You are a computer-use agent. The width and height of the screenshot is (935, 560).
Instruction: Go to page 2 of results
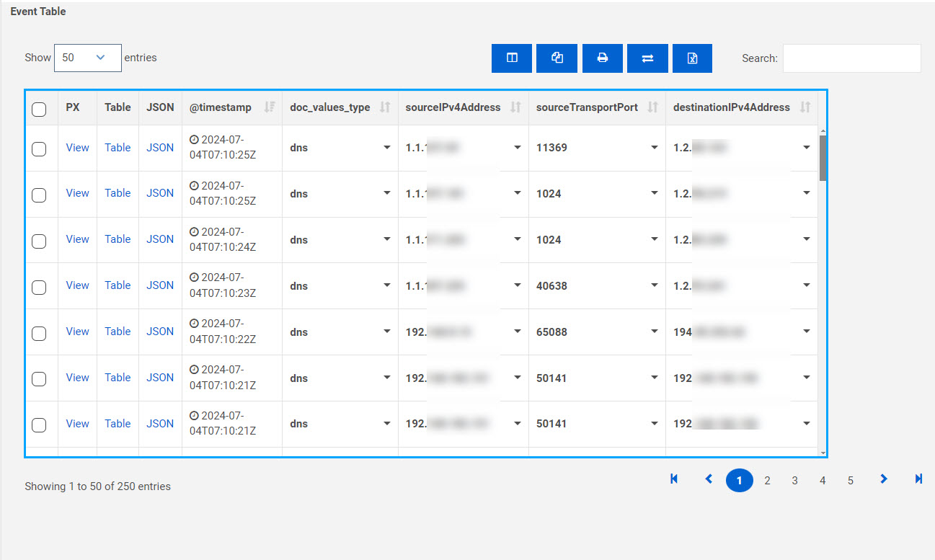tap(767, 481)
